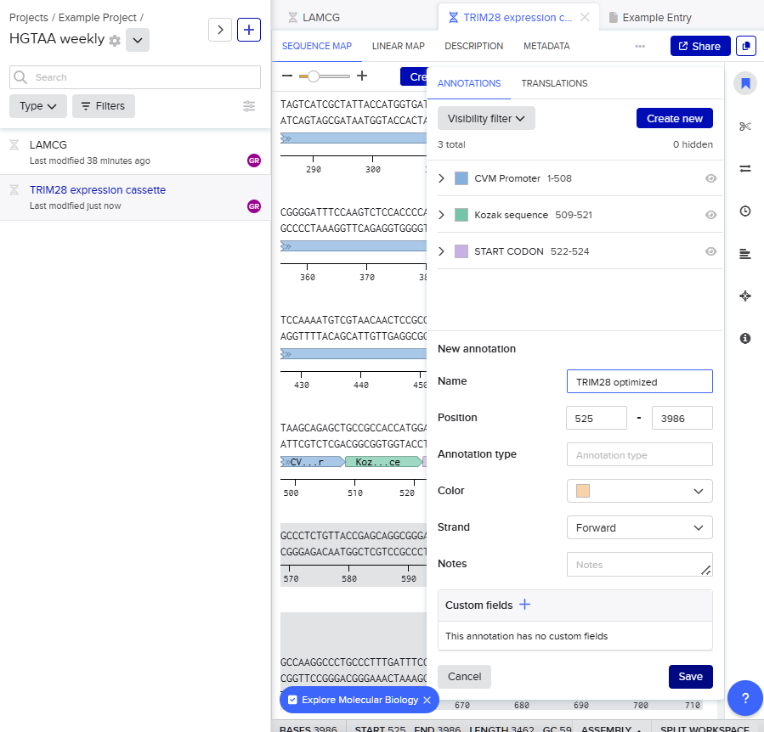Image resolution: width=764 pixels, height=732 pixels.
Task: Open the annotations bookmark icon panel
Action: pos(745,83)
